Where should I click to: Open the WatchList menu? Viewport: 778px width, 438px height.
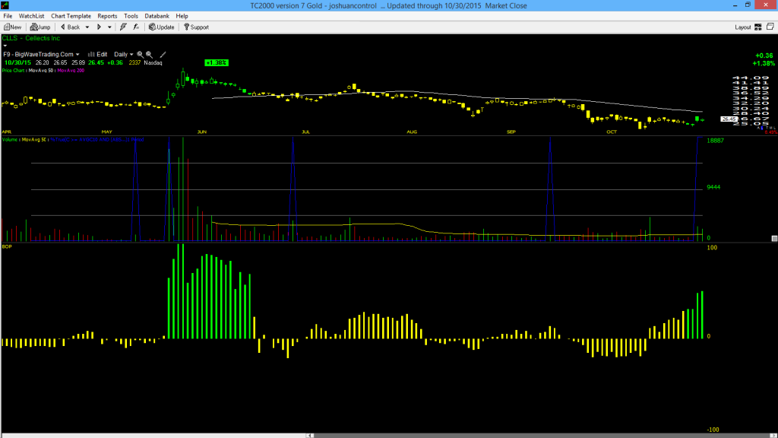pyautogui.click(x=31, y=16)
